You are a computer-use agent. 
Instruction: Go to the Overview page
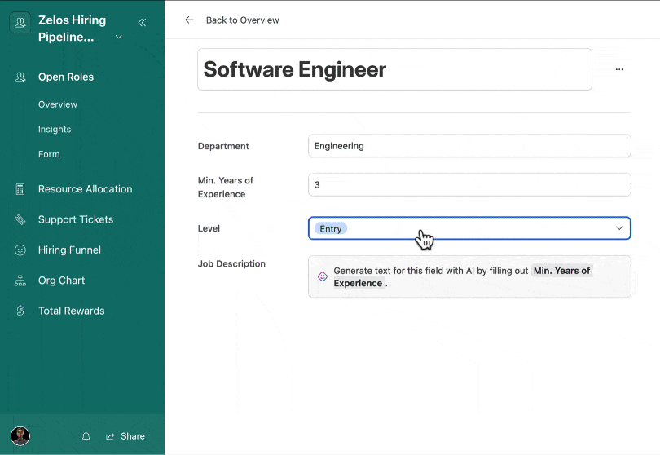[x=58, y=104]
